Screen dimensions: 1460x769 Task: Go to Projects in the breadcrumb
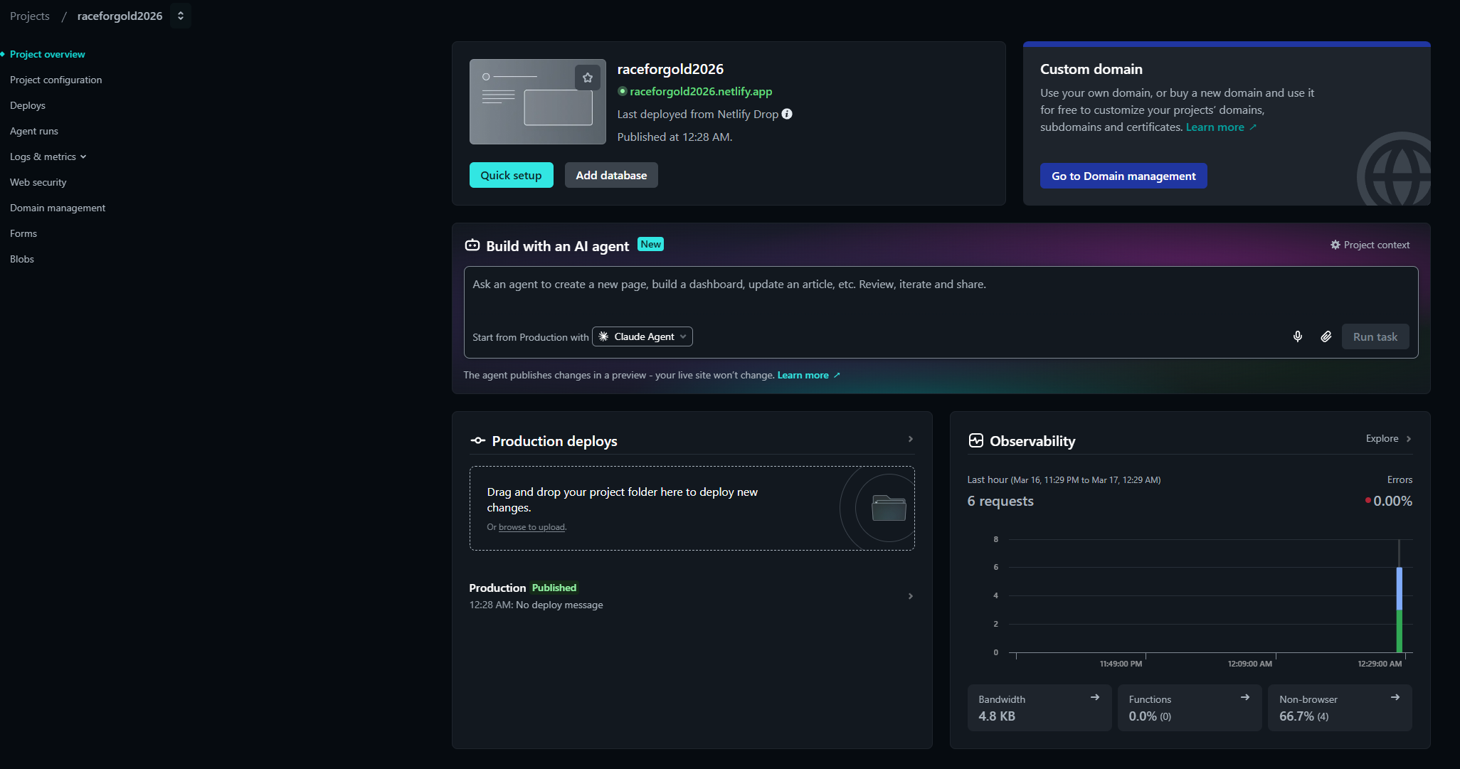(x=30, y=16)
